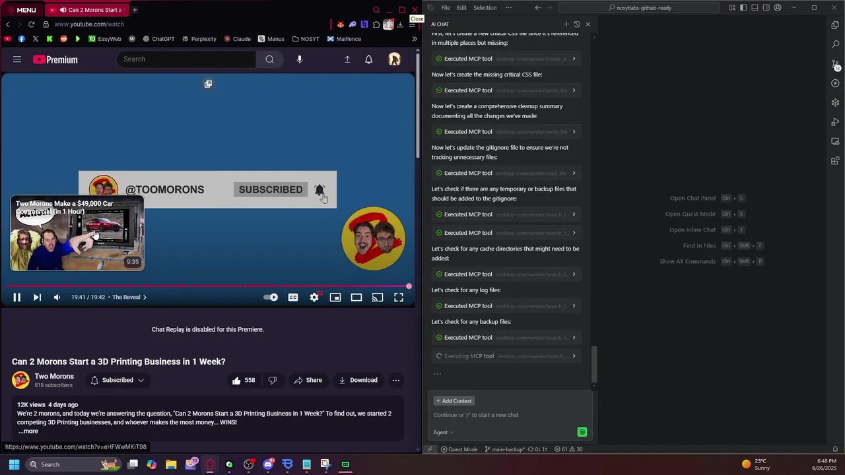Open the YouTube create/upload icon
Viewport: 845px width, 475px height.
(347, 59)
